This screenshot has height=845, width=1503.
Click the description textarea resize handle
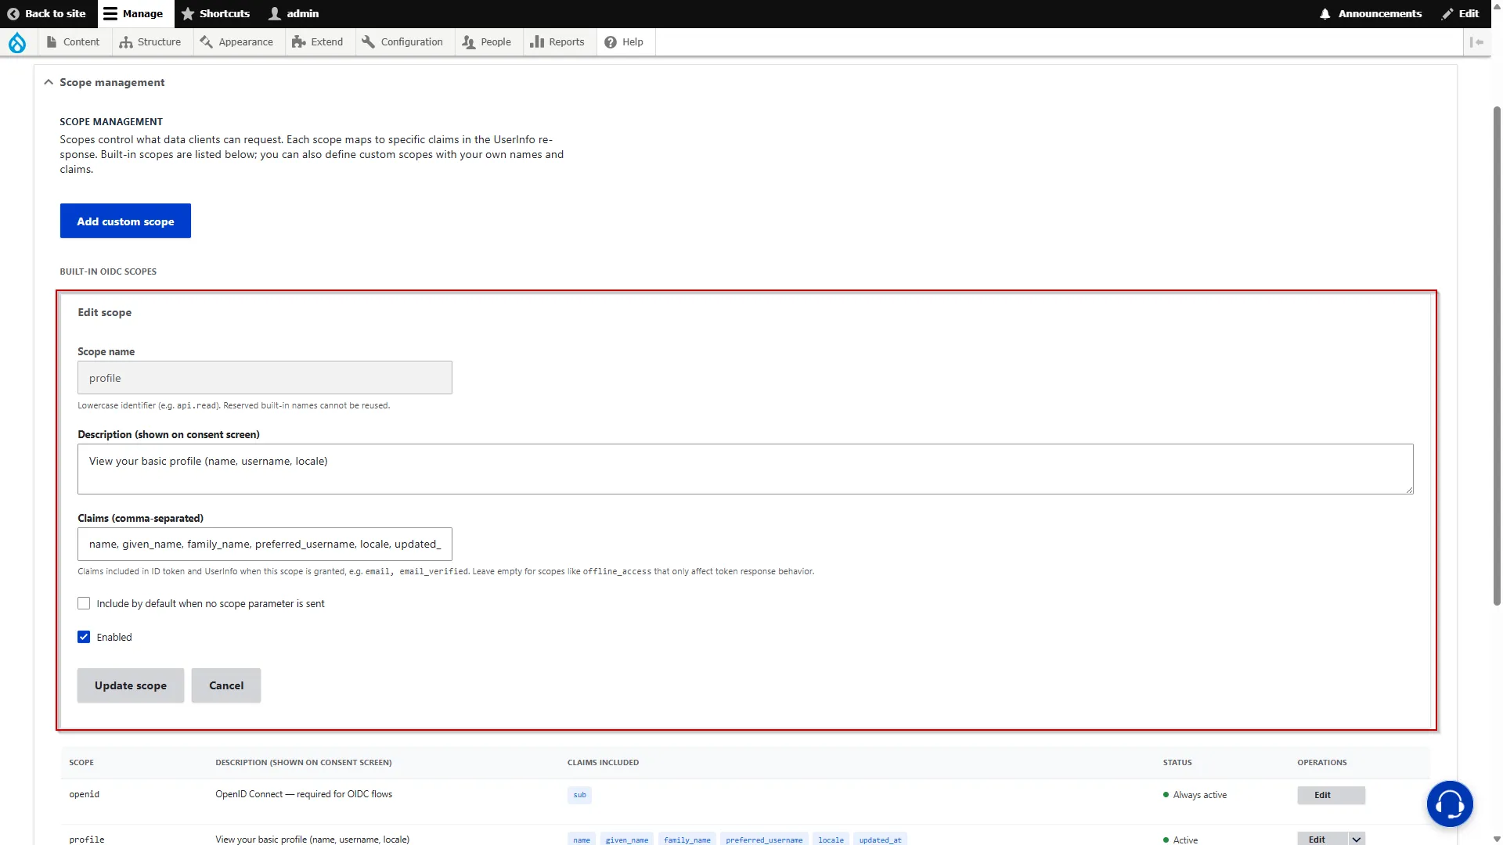[x=1409, y=490]
